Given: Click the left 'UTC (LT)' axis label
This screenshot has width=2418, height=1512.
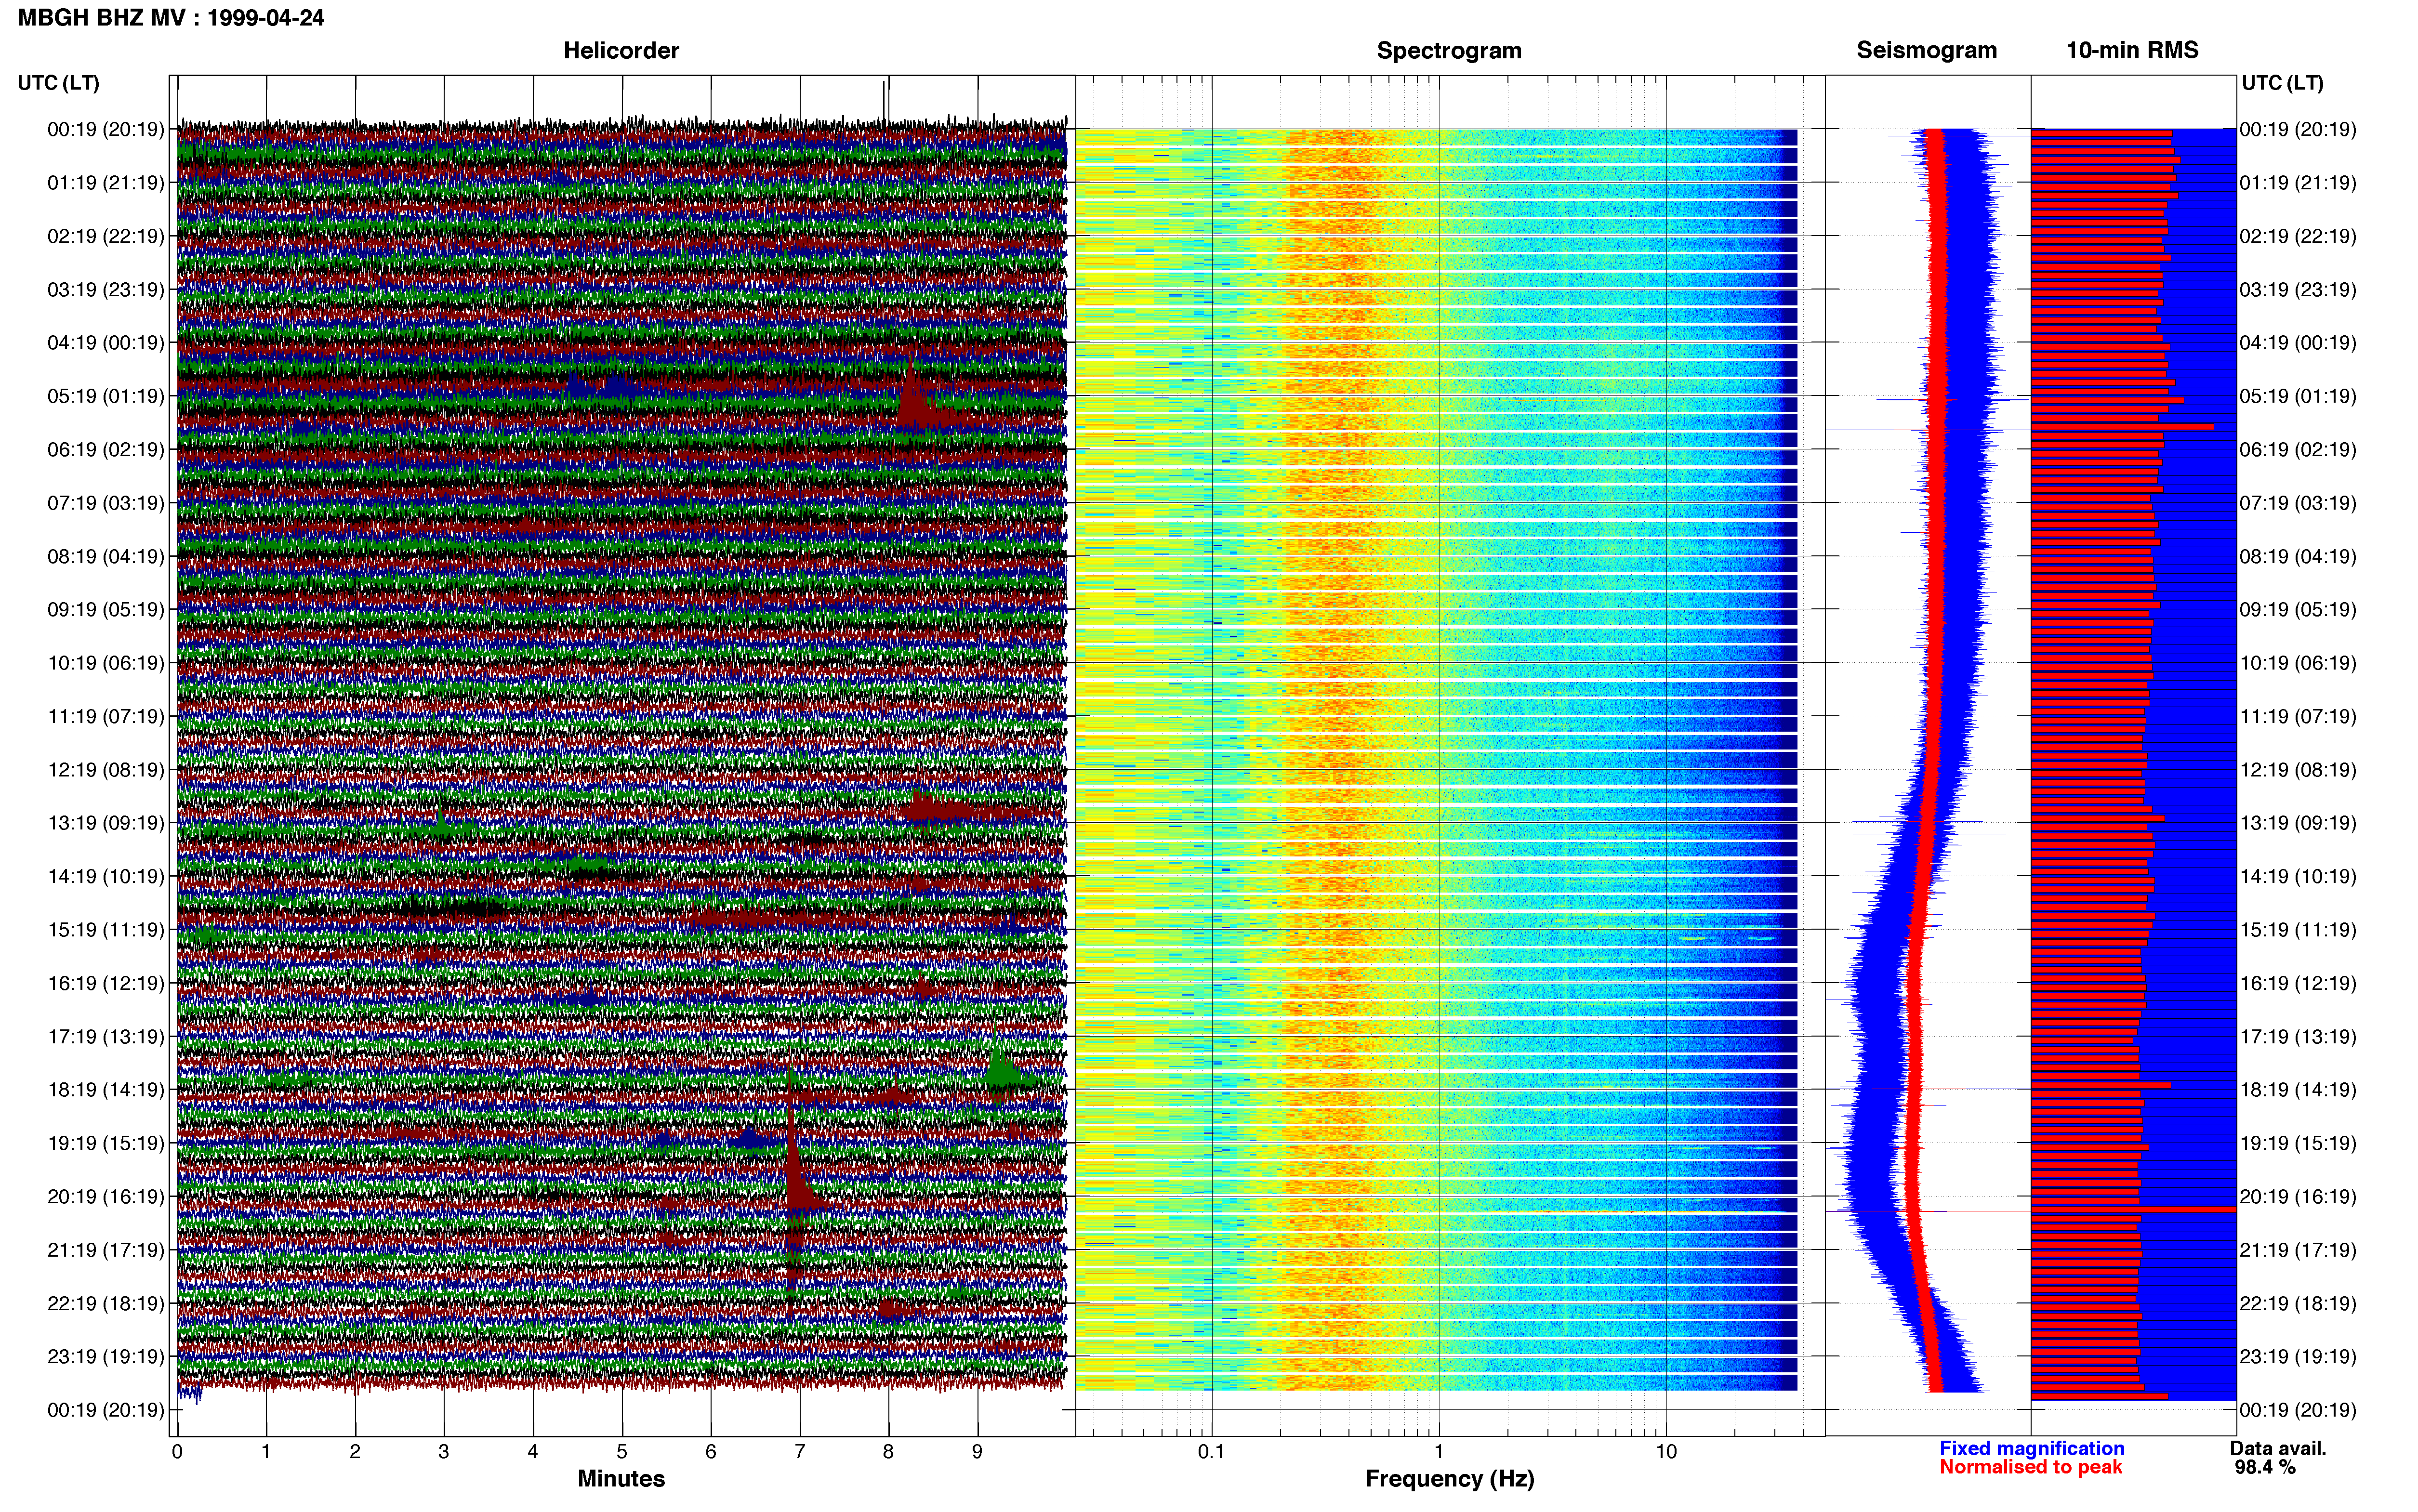Looking at the screenshot, I should [58, 83].
